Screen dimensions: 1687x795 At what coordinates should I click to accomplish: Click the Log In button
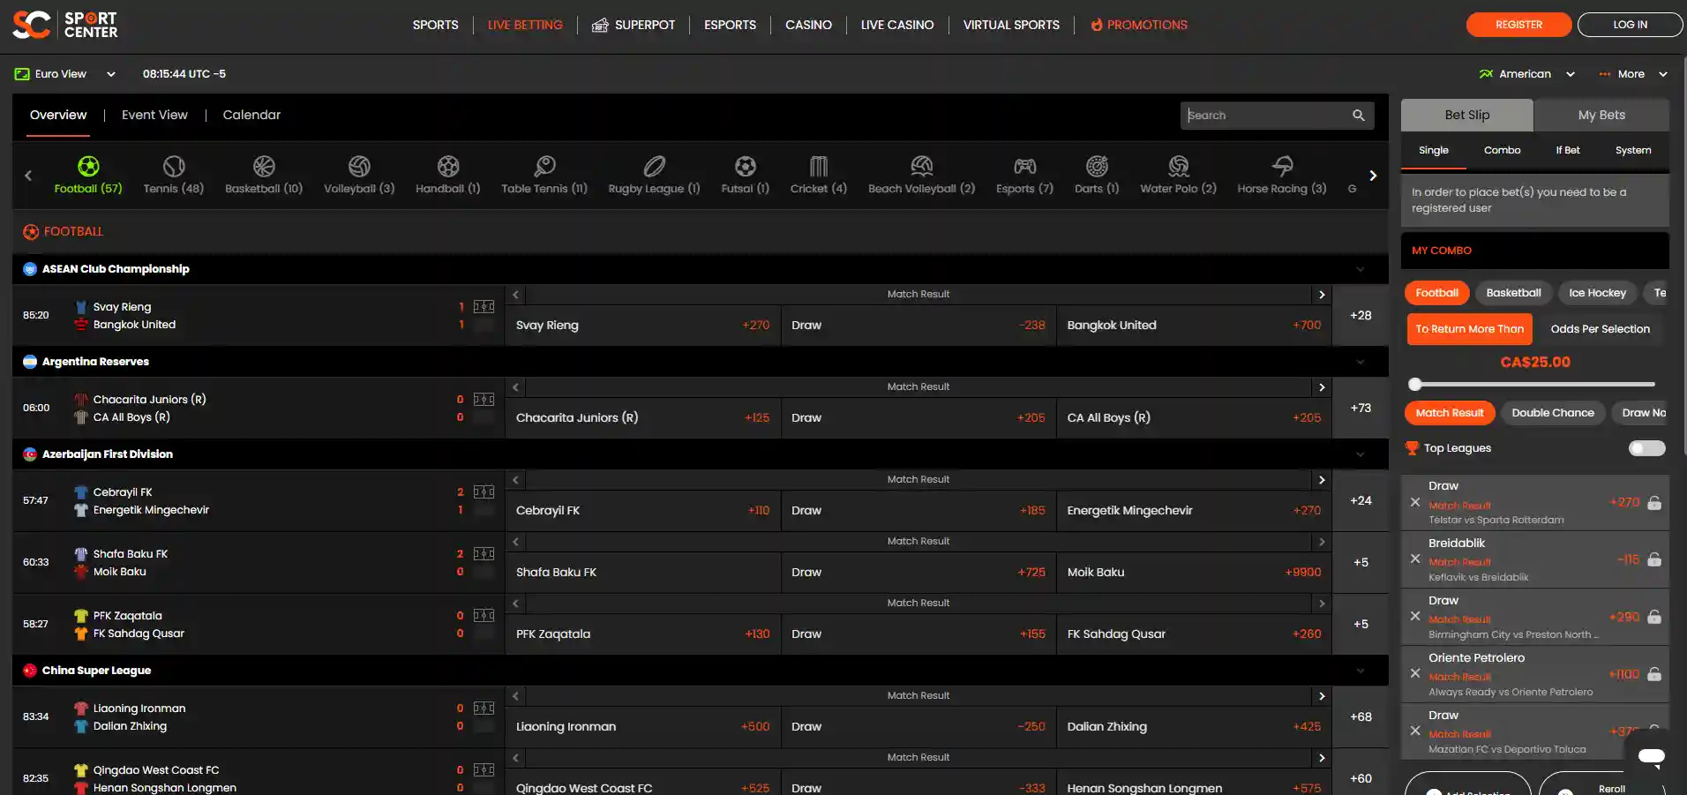coord(1630,25)
